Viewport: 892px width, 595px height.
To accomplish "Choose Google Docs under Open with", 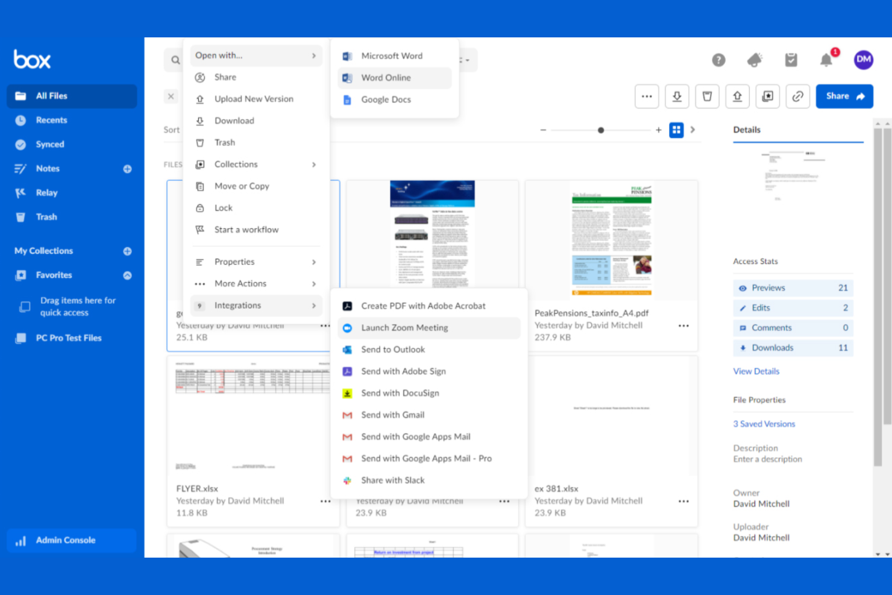I will tap(386, 99).
